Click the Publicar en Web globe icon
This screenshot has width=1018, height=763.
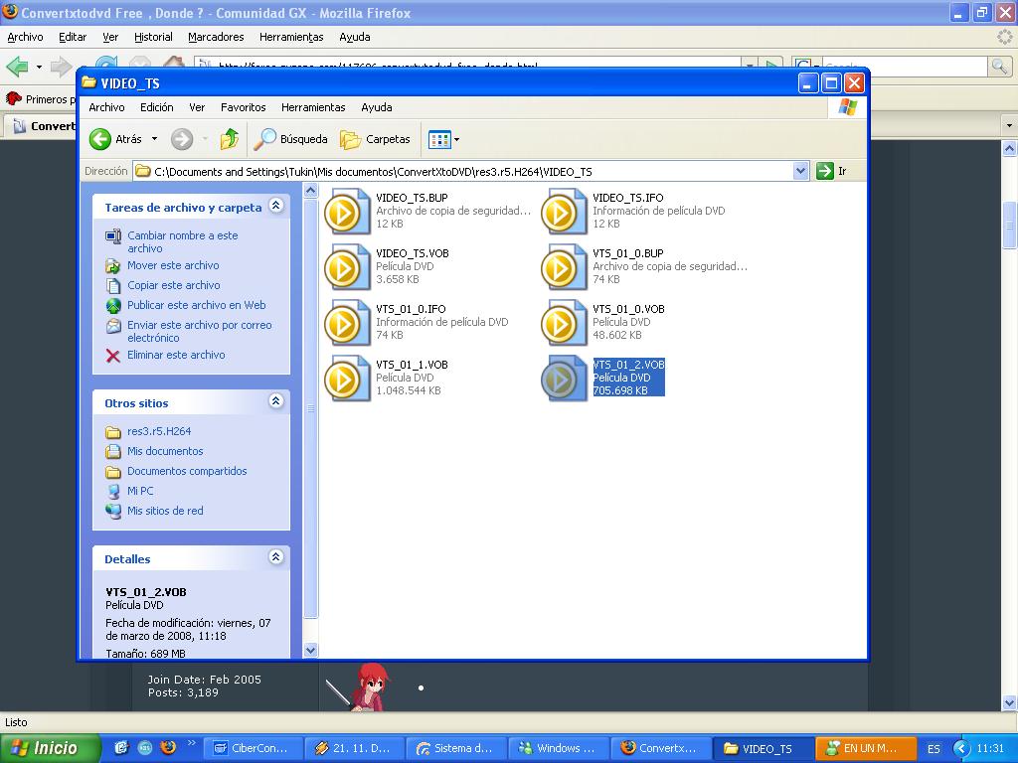tap(113, 306)
